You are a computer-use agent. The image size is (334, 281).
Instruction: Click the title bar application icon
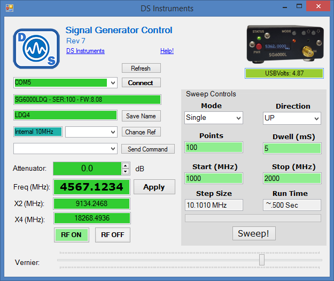[x=9, y=8]
